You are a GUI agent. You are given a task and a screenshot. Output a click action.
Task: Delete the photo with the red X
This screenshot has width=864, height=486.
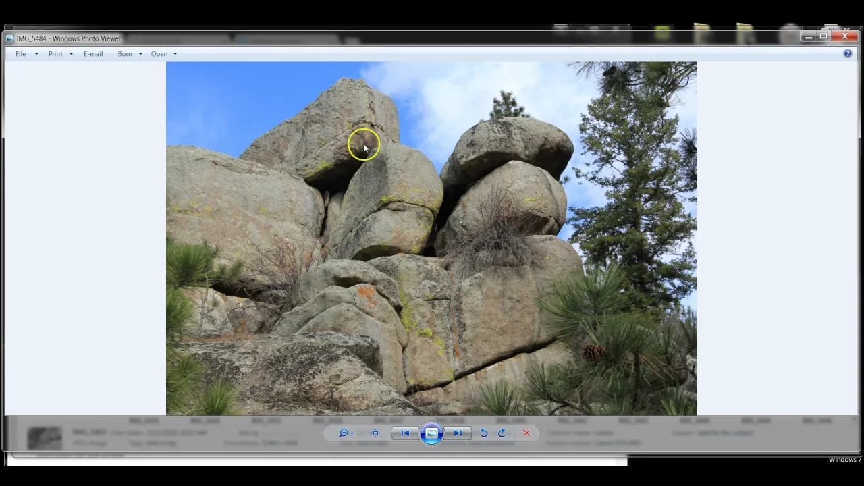click(x=526, y=433)
